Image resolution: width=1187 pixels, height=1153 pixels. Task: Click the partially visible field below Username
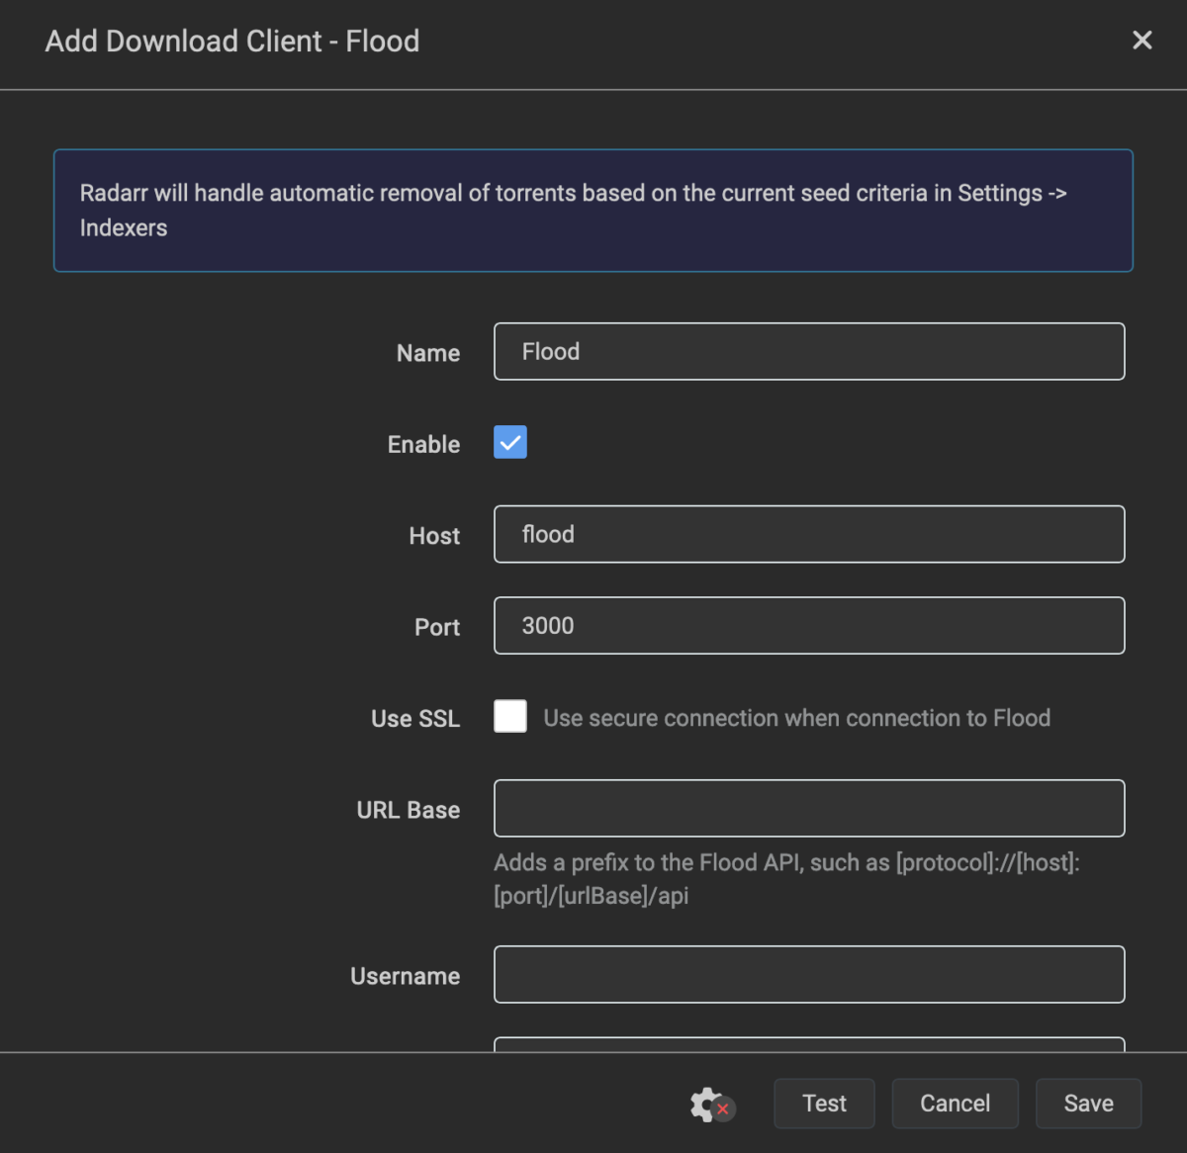click(808, 1044)
